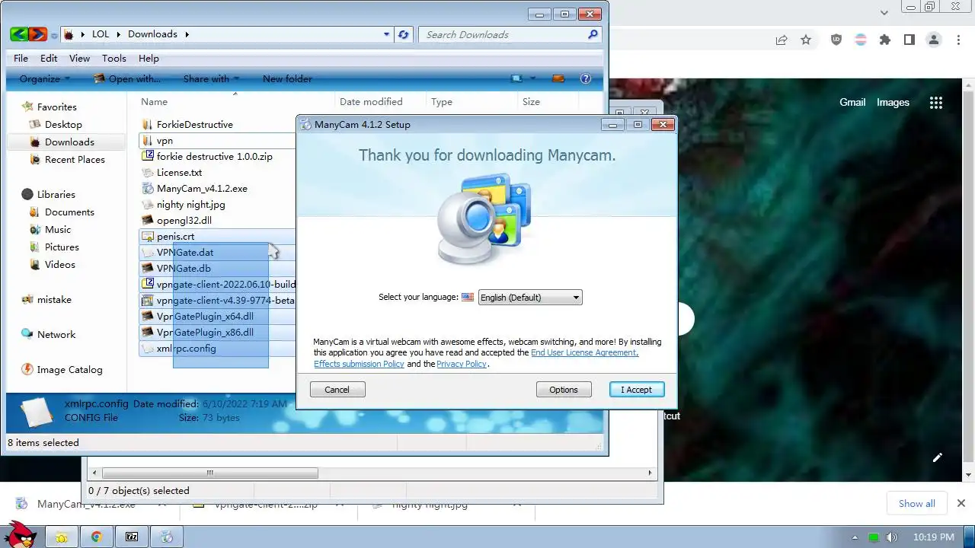Open the Edit menu
Screen dimensions: 975x548
click(49, 58)
